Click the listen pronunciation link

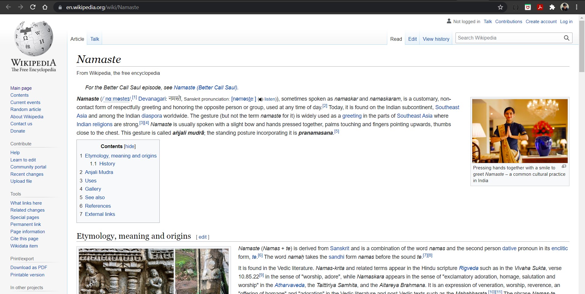[x=270, y=99]
